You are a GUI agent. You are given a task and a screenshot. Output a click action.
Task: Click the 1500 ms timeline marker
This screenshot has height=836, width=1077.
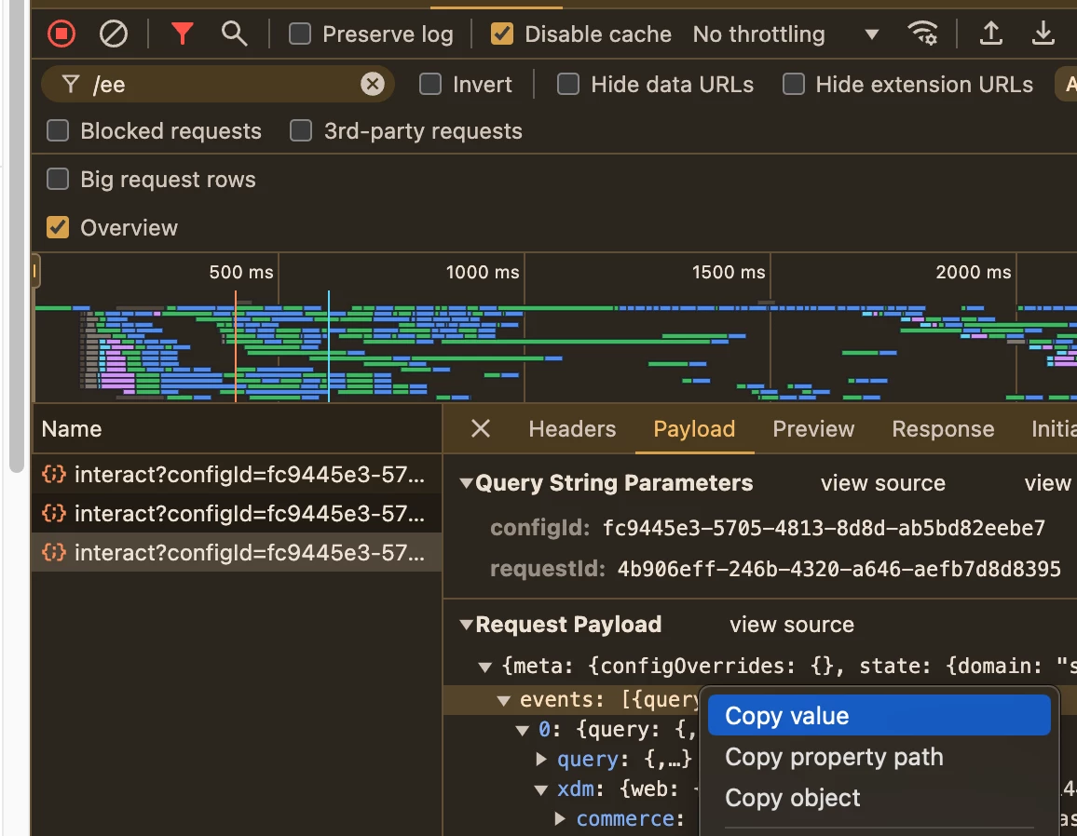pos(728,272)
